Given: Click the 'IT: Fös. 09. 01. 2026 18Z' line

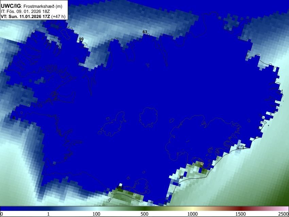Looking at the screenshot, I should tap(25, 12).
